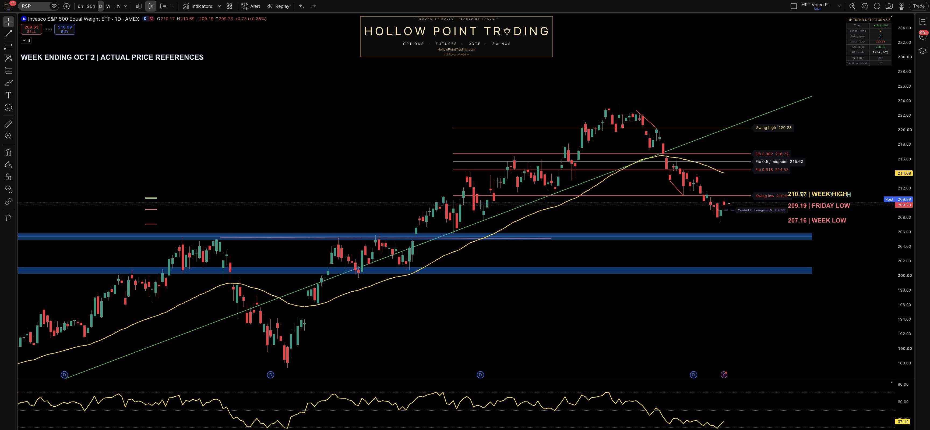Open the Trade panel button

pos(919,6)
